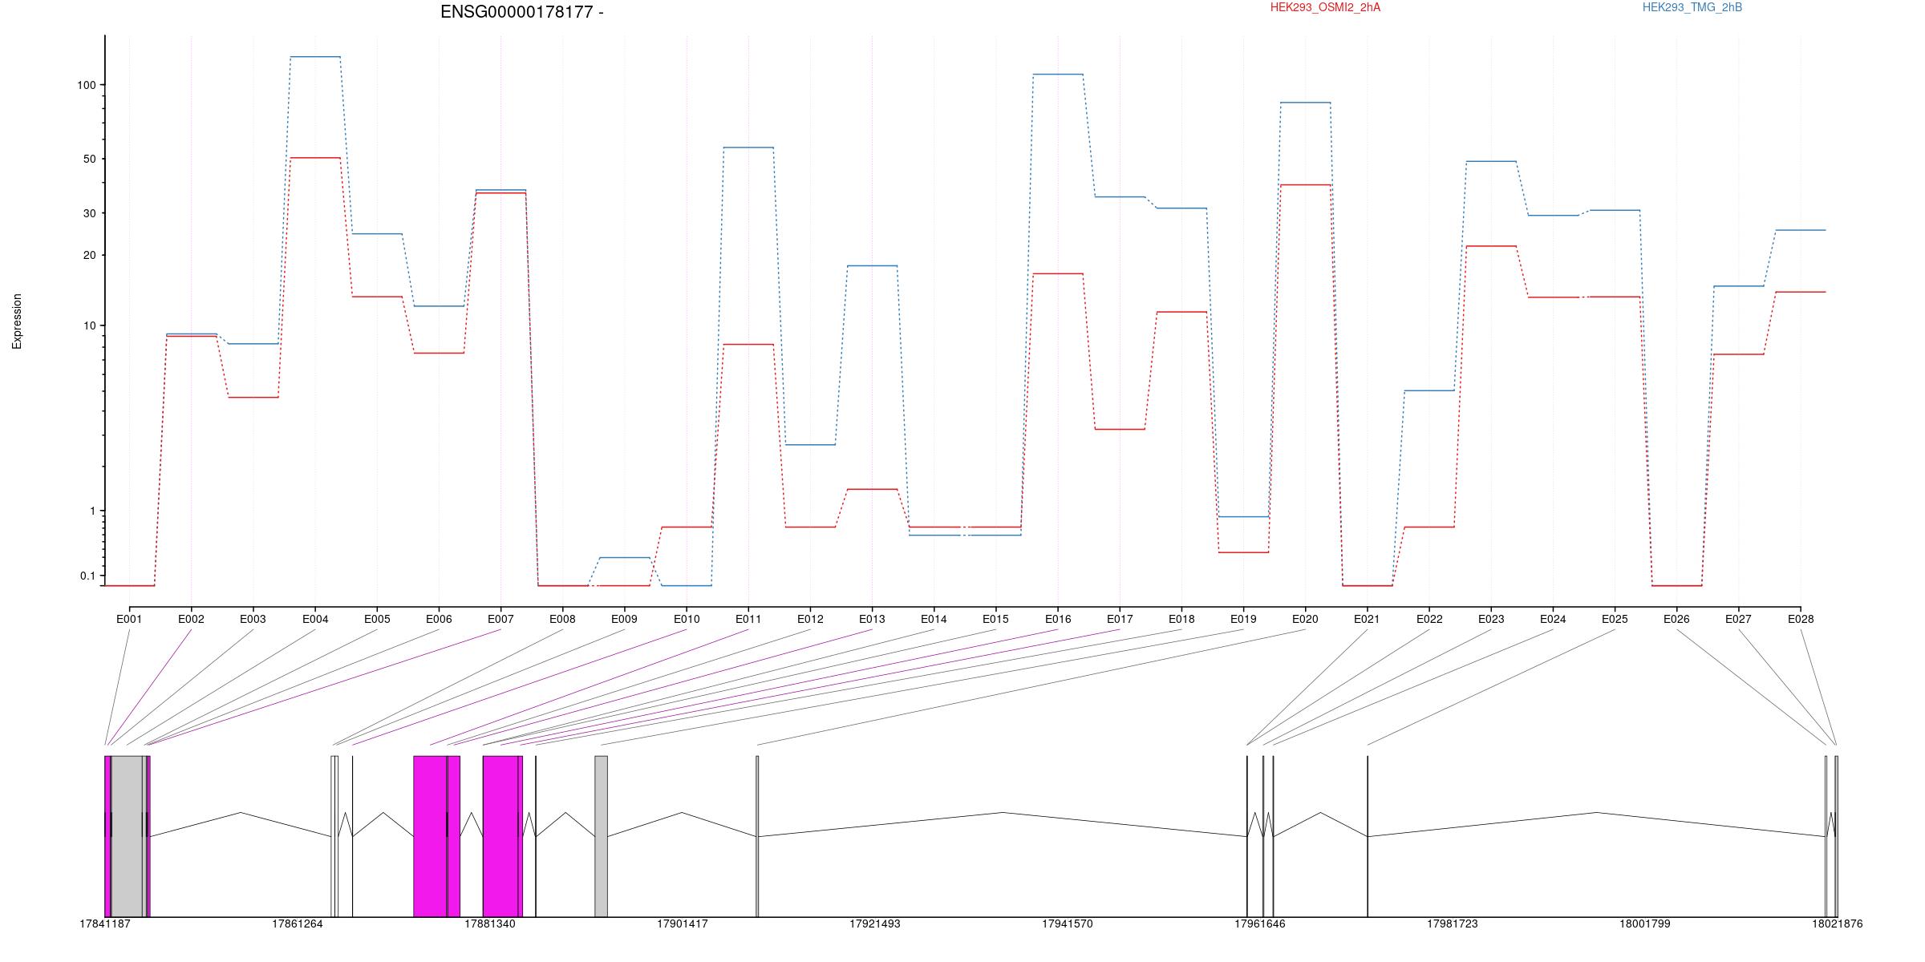Click exon label E007
This screenshot has width=1925, height=962.
click(500, 619)
